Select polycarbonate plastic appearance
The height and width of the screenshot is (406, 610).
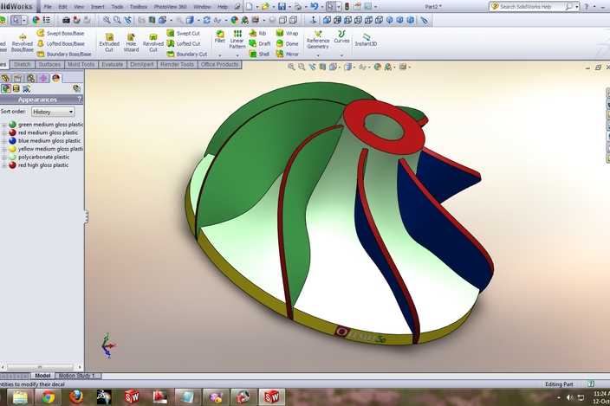tap(39, 158)
